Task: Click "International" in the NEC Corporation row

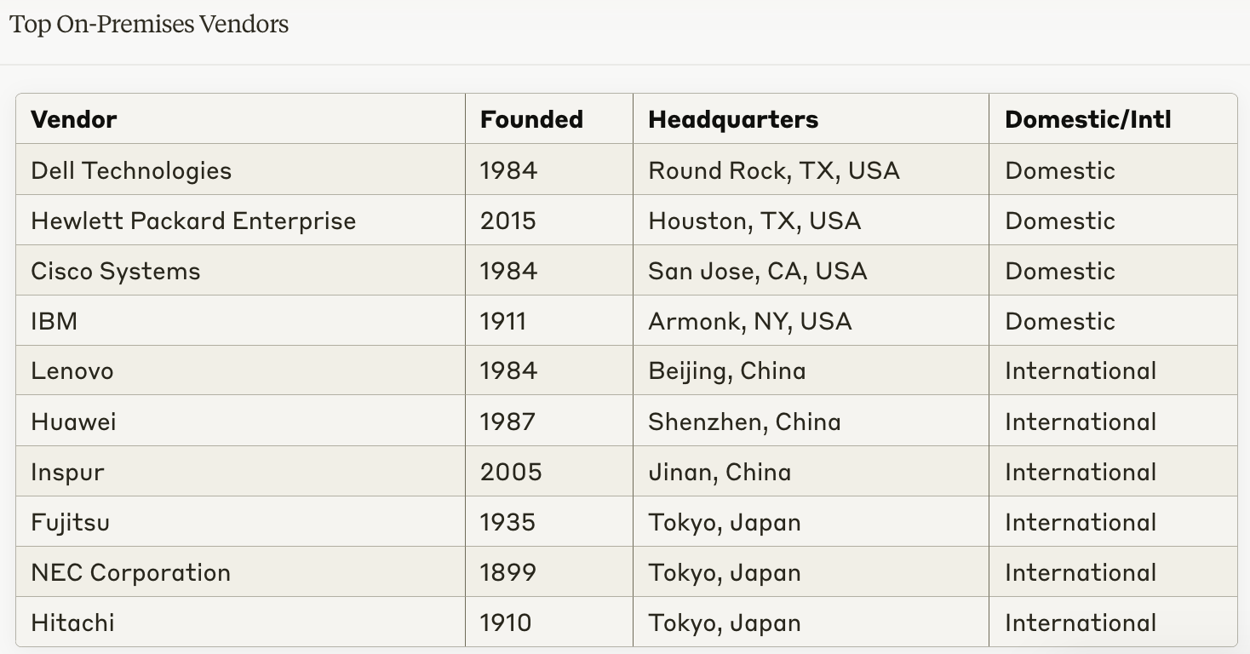Action: (1081, 572)
